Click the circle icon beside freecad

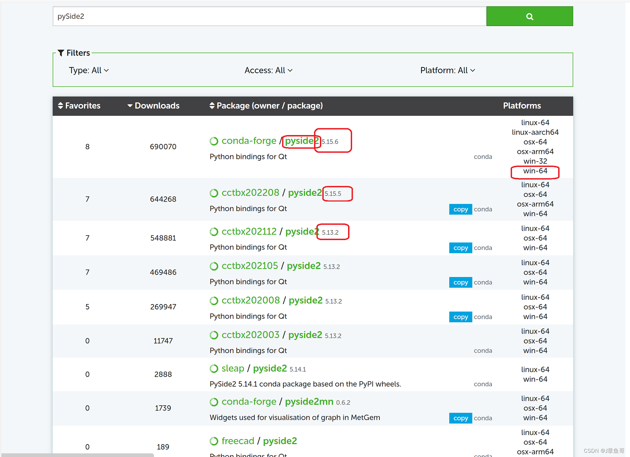click(x=214, y=441)
